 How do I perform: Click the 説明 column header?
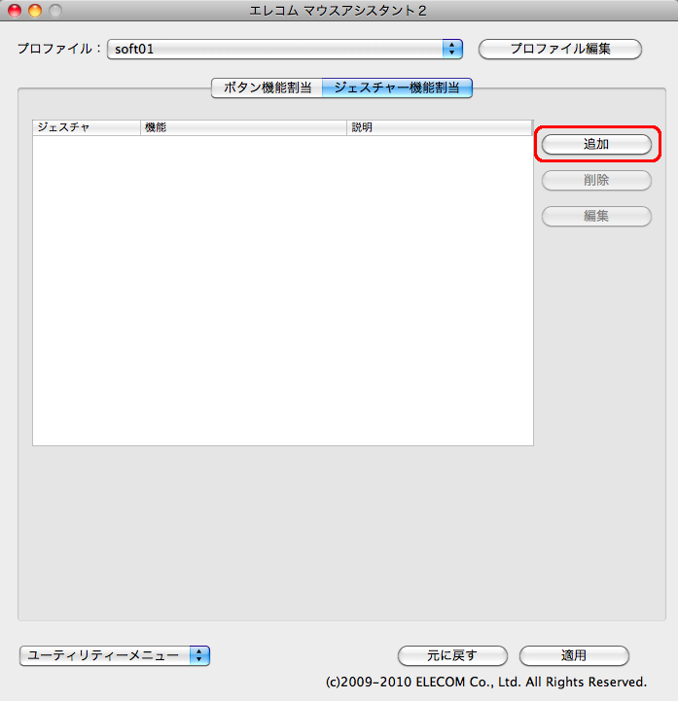440,127
